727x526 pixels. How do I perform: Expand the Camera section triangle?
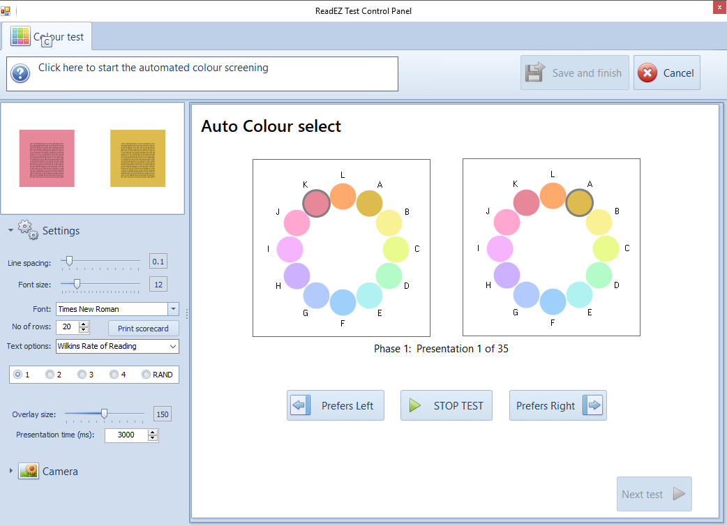coord(10,472)
